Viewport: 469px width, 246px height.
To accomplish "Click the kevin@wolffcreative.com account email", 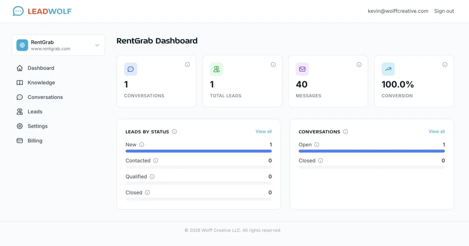I will 398,11.
